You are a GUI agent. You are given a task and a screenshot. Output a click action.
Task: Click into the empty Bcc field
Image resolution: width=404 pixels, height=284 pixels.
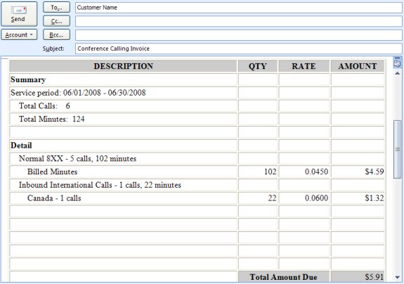[x=239, y=35]
